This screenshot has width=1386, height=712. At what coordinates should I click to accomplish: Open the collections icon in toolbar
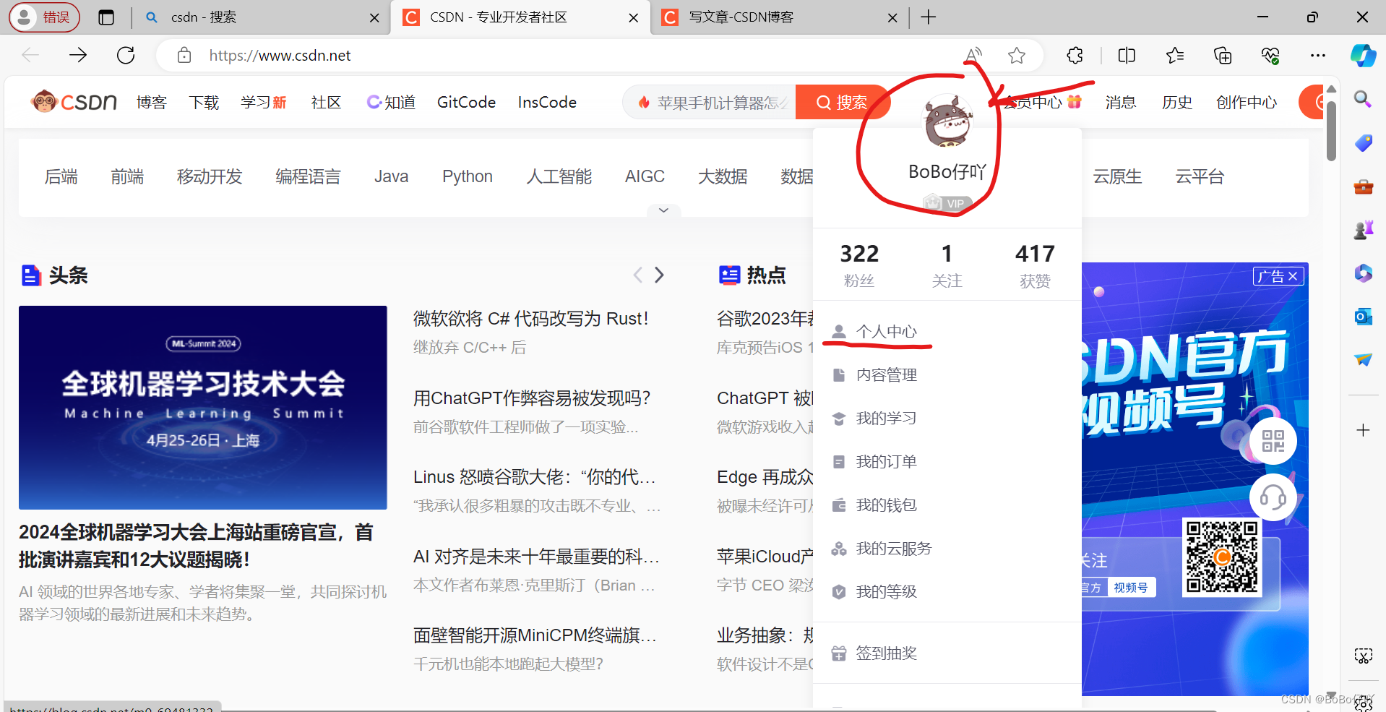(x=1223, y=55)
